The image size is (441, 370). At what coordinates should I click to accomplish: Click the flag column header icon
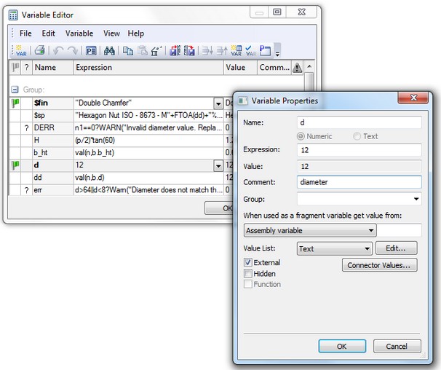tap(15, 67)
